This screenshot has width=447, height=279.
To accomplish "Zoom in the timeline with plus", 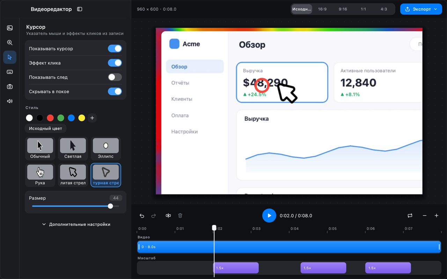I will (437, 216).
